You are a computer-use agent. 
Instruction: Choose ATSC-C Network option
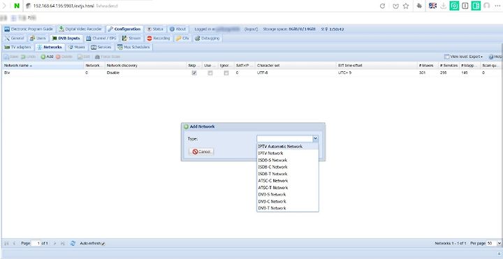coord(288,181)
